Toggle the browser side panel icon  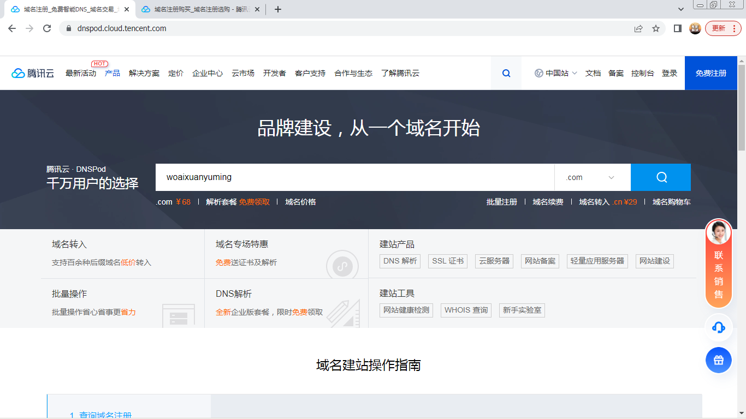pos(678,28)
